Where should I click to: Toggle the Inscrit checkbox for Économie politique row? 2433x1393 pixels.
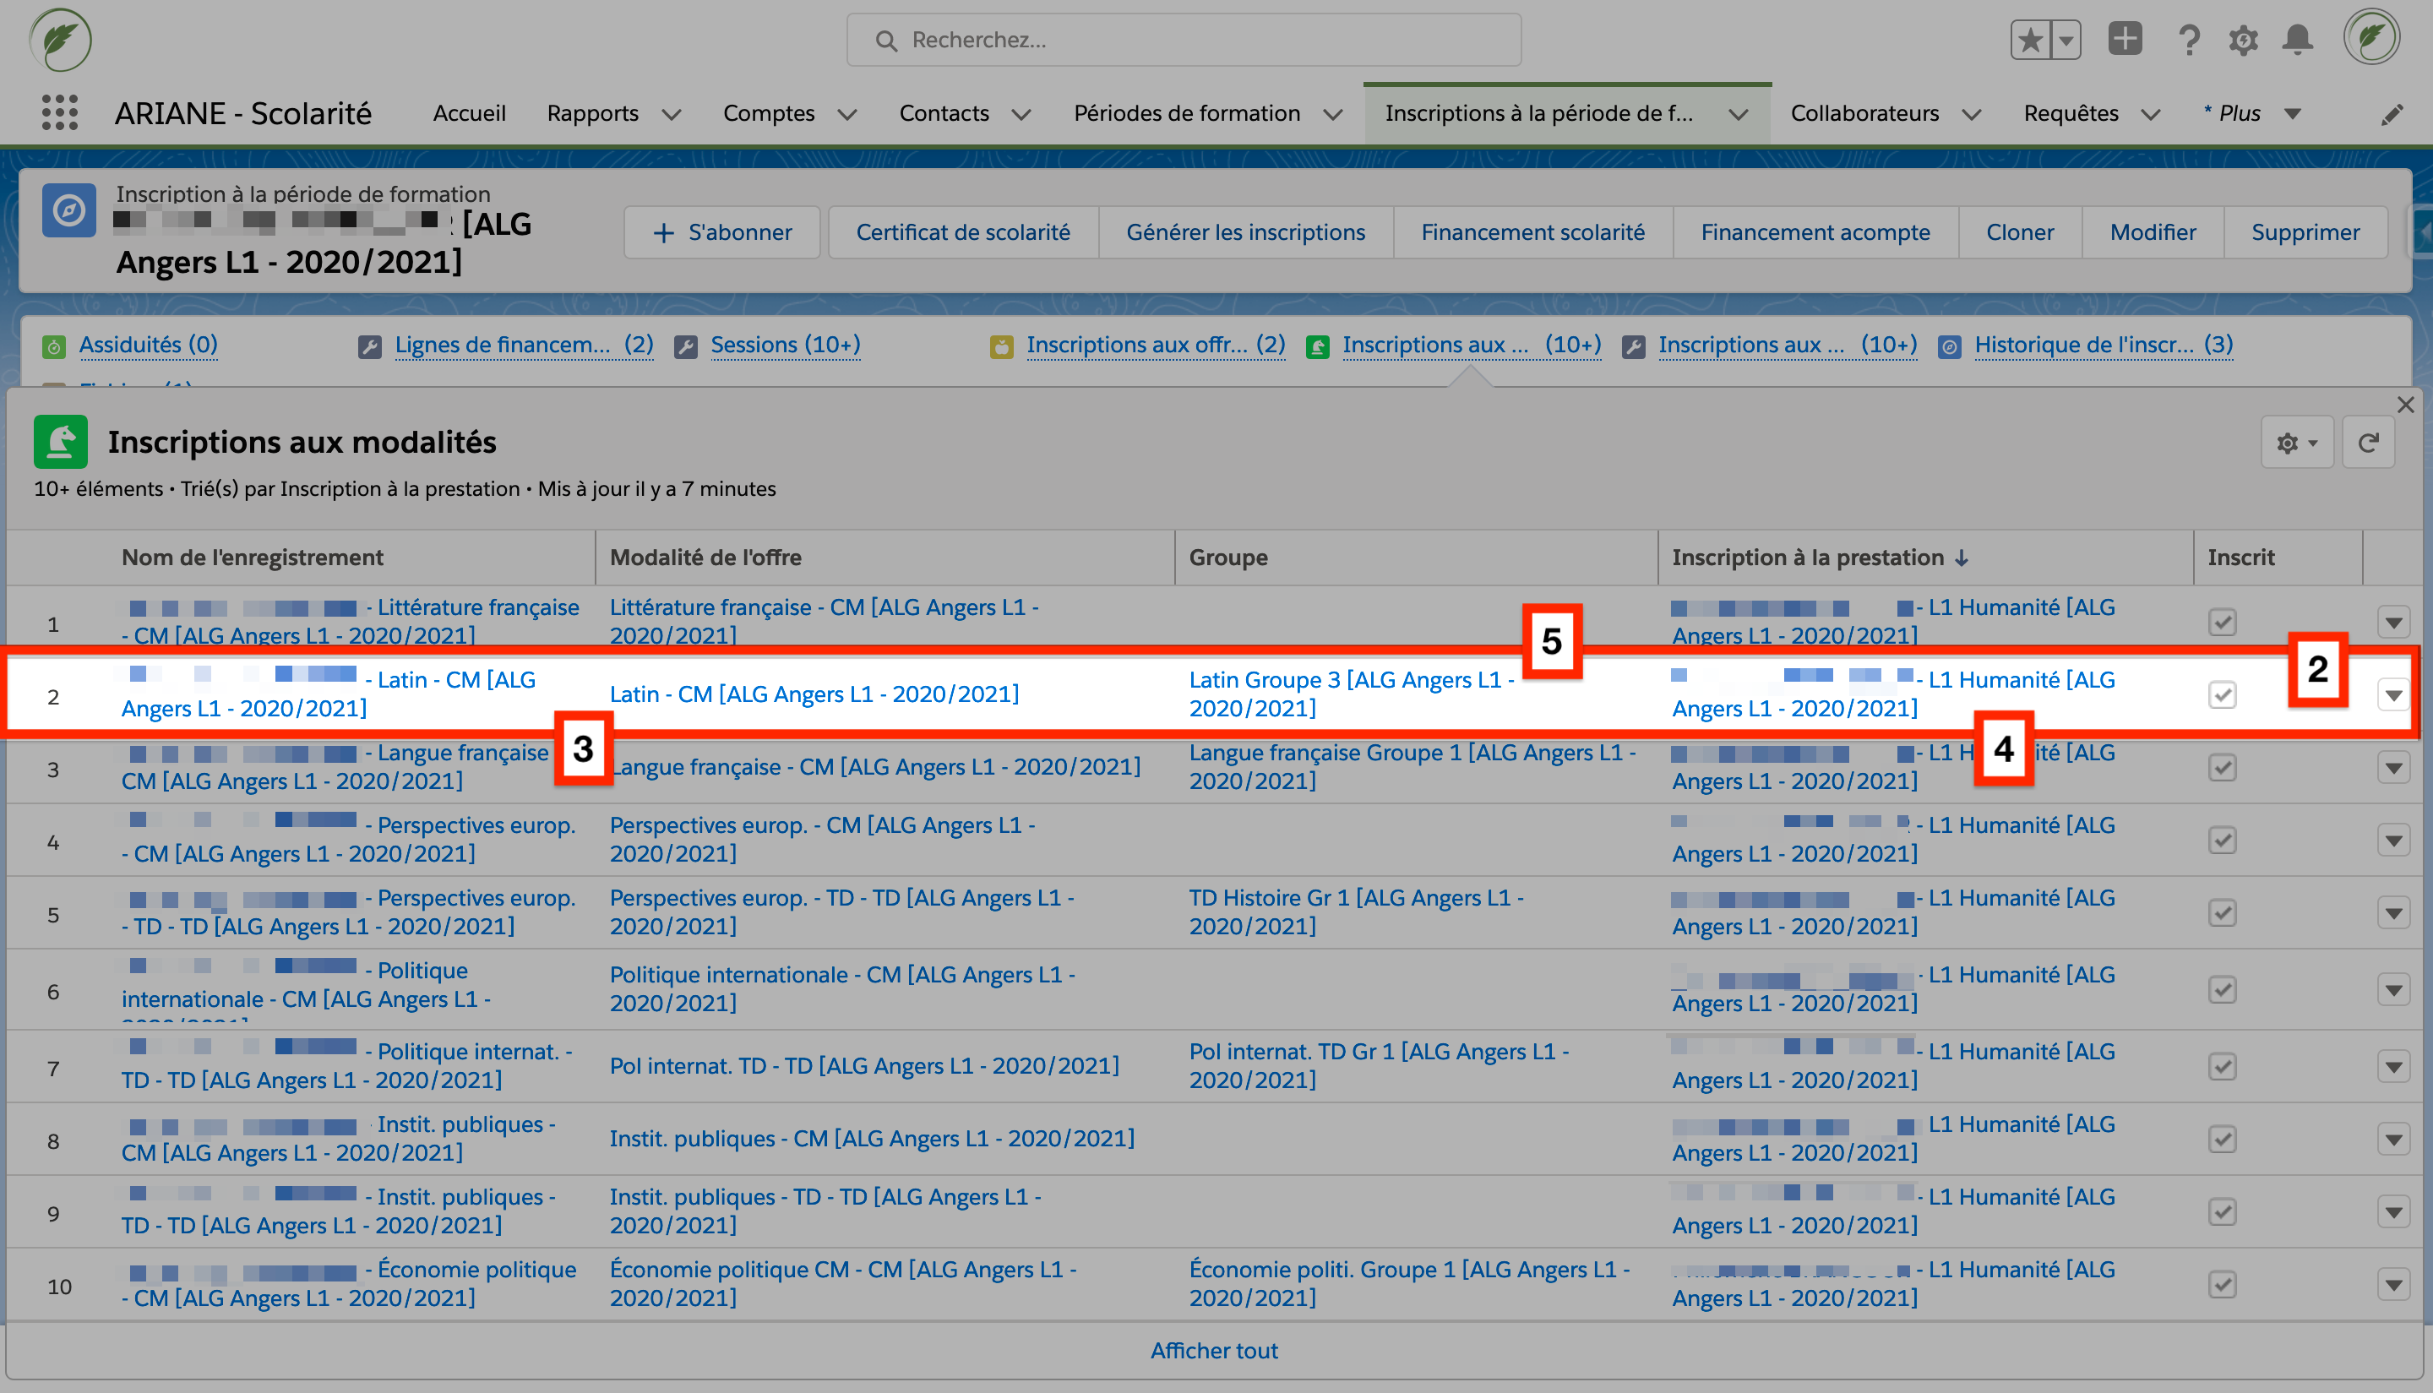click(2222, 1284)
